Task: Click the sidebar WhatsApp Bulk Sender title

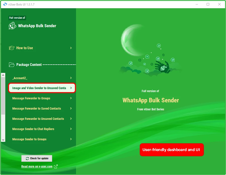Action: tap(37, 26)
